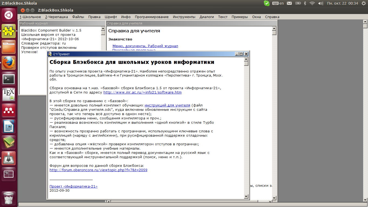Click scroll-down arrow in i21Привет window

point(246,196)
